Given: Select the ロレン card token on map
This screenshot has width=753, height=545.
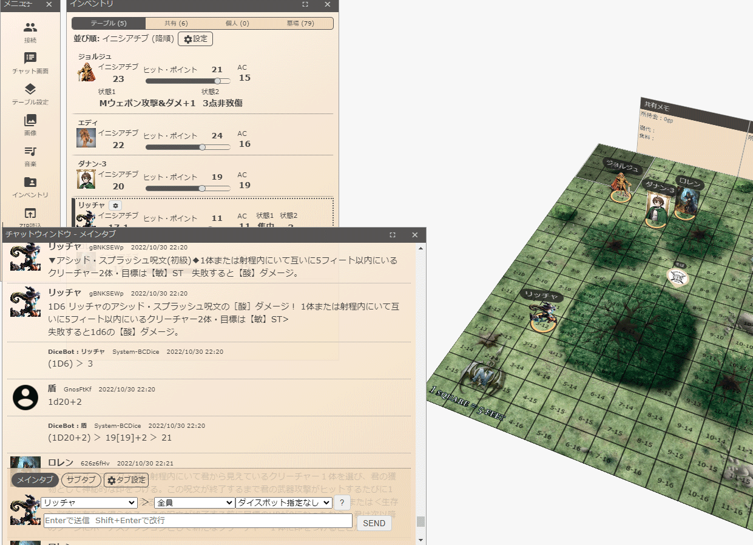Looking at the screenshot, I should (x=687, y=203).
